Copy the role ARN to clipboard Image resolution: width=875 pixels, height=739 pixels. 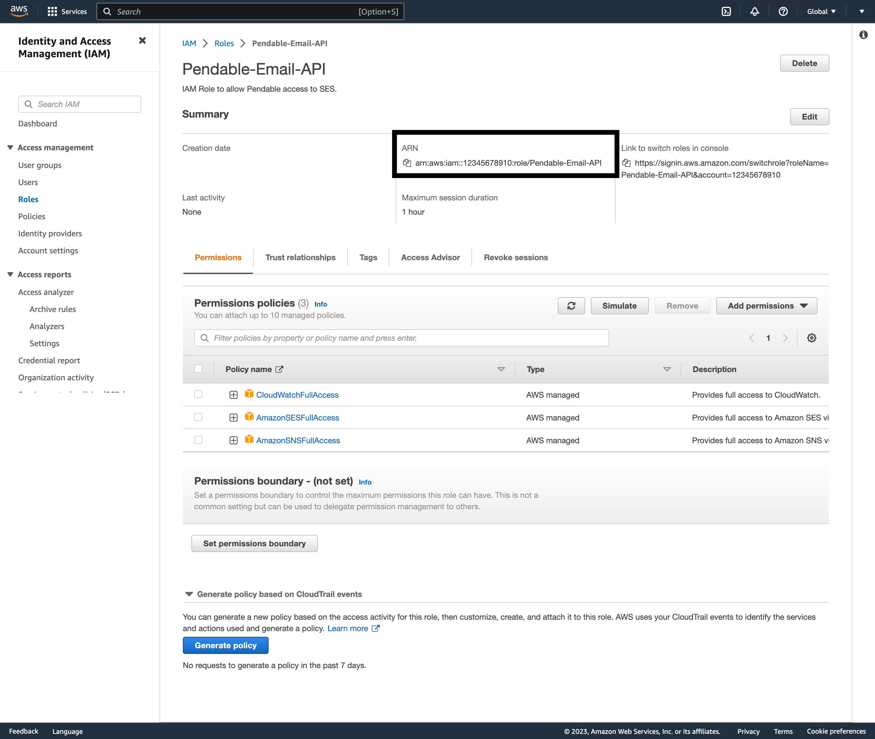point(406,163)
